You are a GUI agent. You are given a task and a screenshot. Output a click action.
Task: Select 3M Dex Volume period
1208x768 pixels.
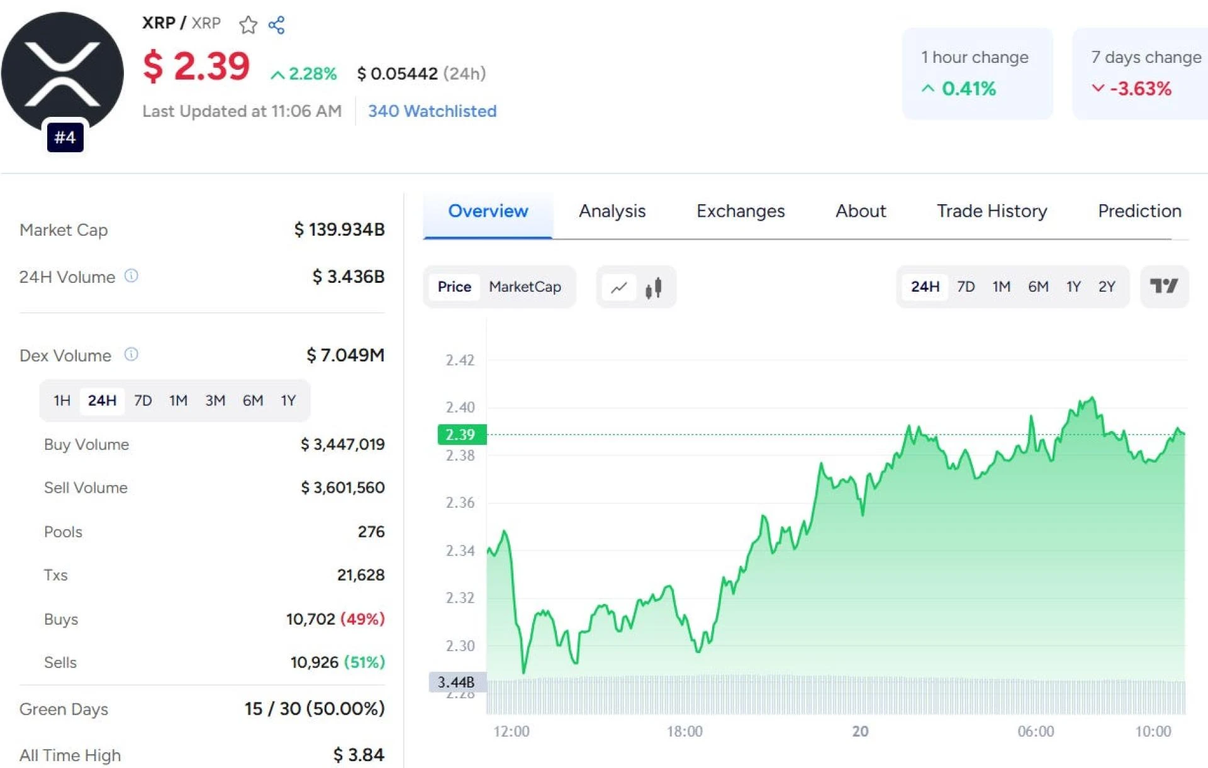(x=215, y=400)
